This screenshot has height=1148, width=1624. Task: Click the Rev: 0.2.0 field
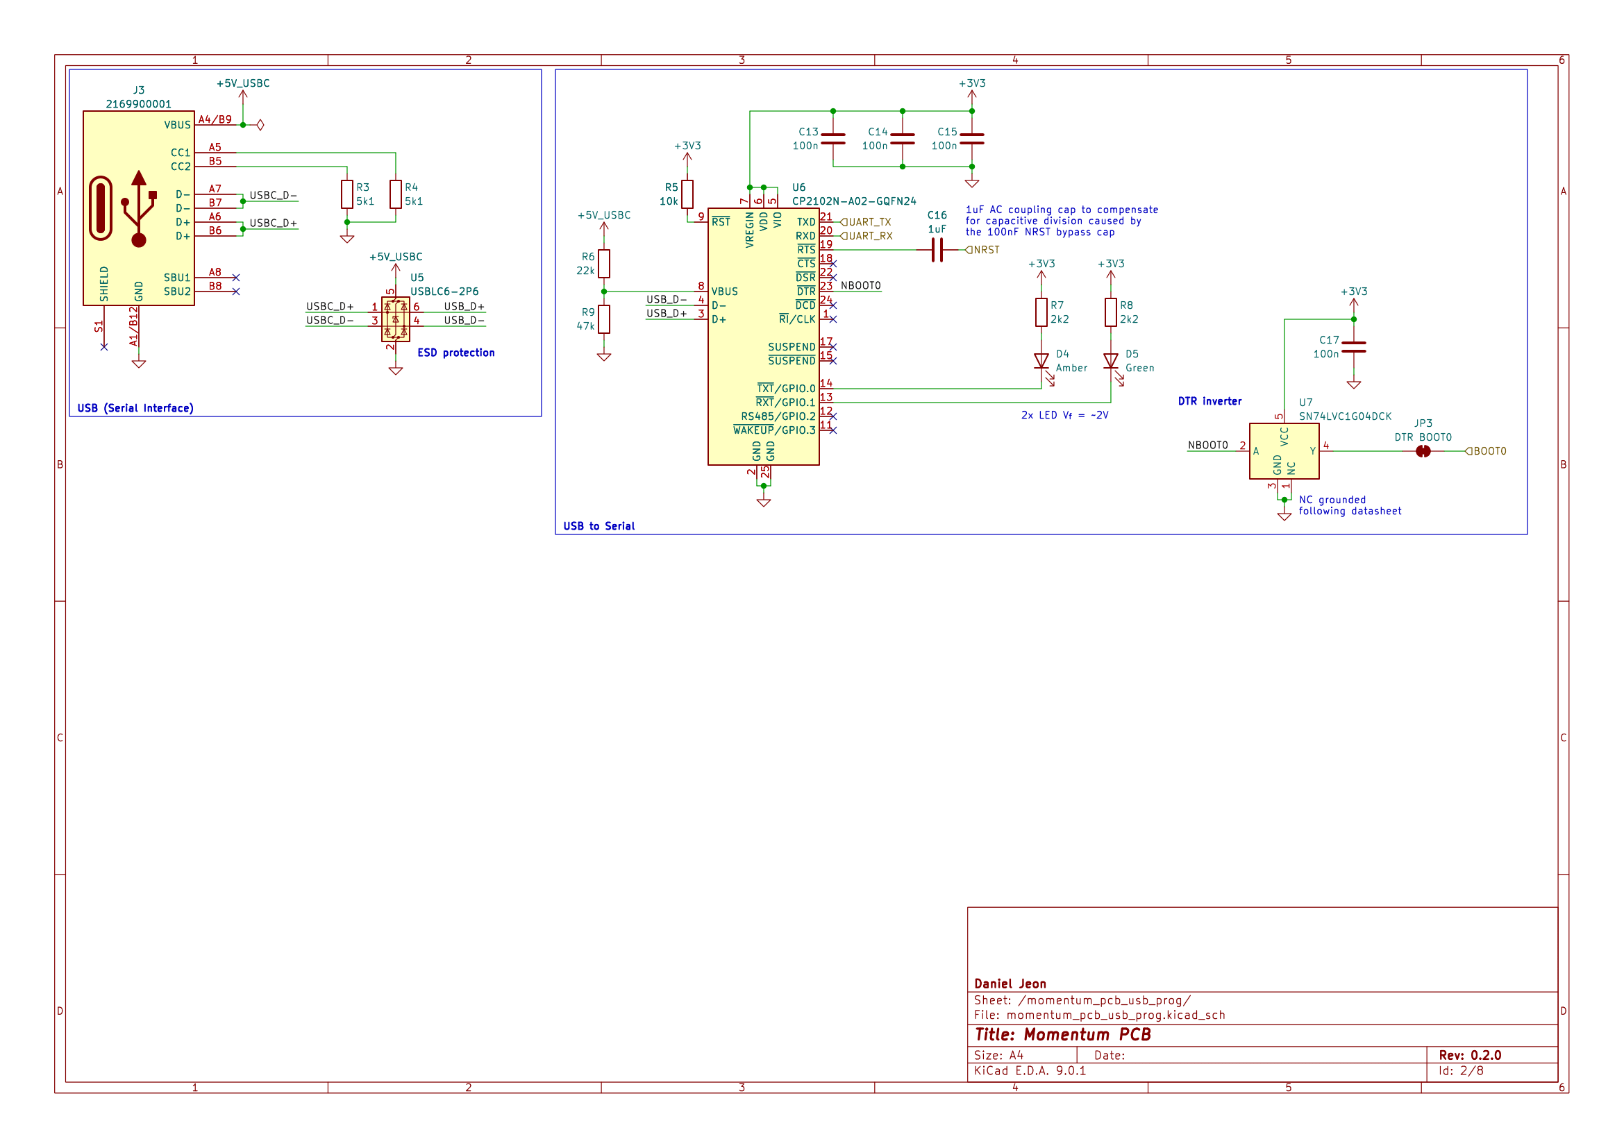tap(1471, 1054)
